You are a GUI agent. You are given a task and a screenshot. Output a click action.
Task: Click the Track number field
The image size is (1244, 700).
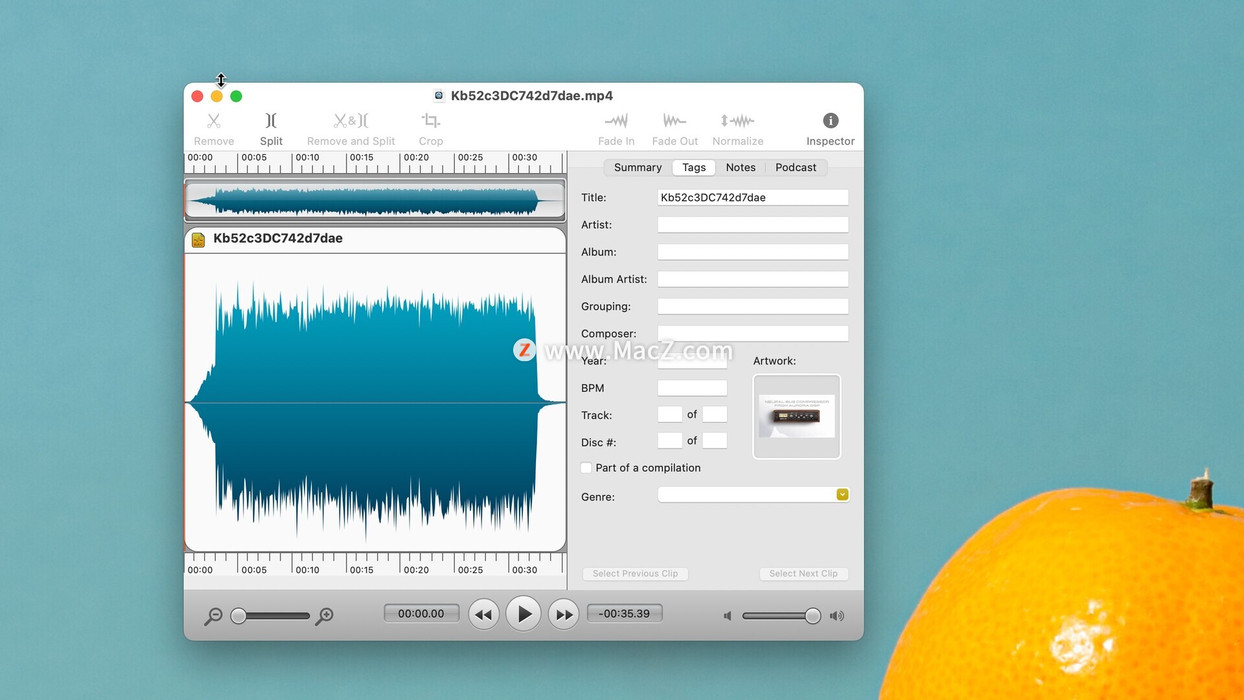click(x=669, y=414)
